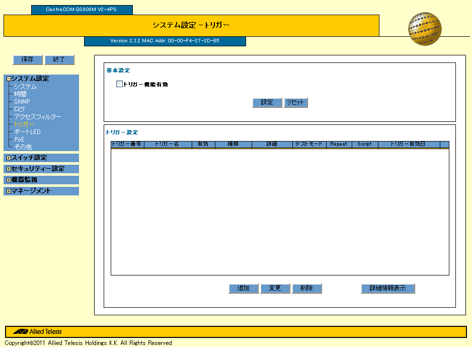Click the トリガー名 column header
The width and height of the screenshot is (472, 347).
tap(167, 144)
